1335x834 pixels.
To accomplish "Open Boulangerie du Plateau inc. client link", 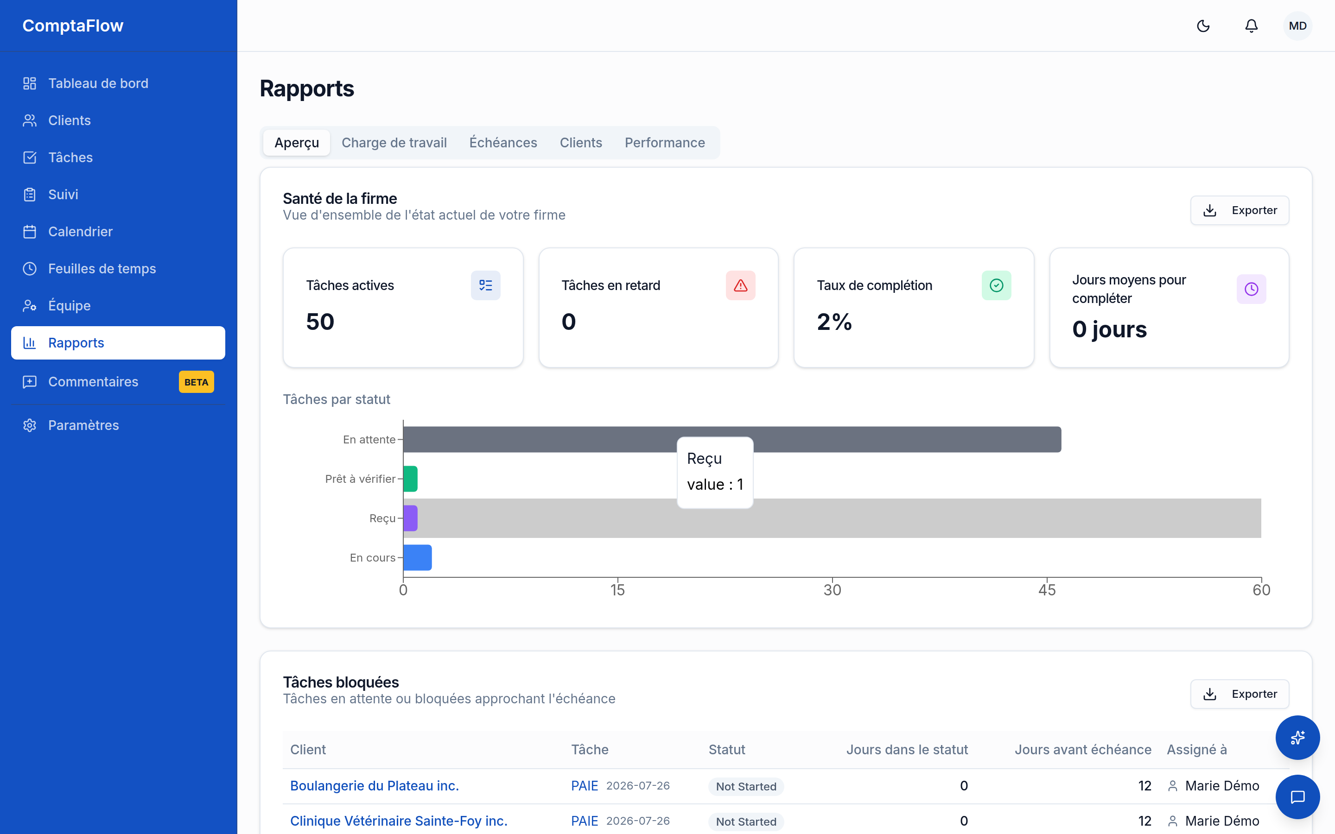I will 375,785.
